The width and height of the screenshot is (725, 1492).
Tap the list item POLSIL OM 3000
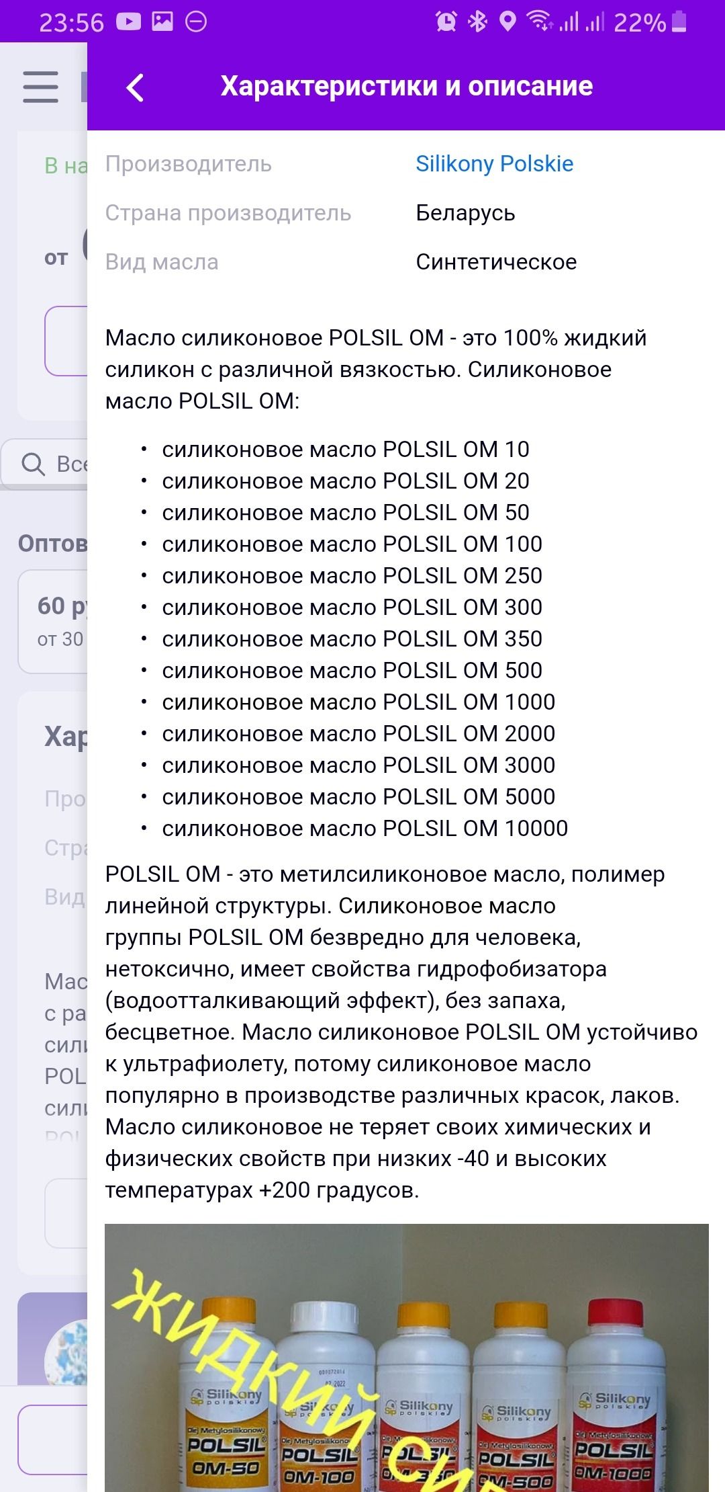[358, 765]
